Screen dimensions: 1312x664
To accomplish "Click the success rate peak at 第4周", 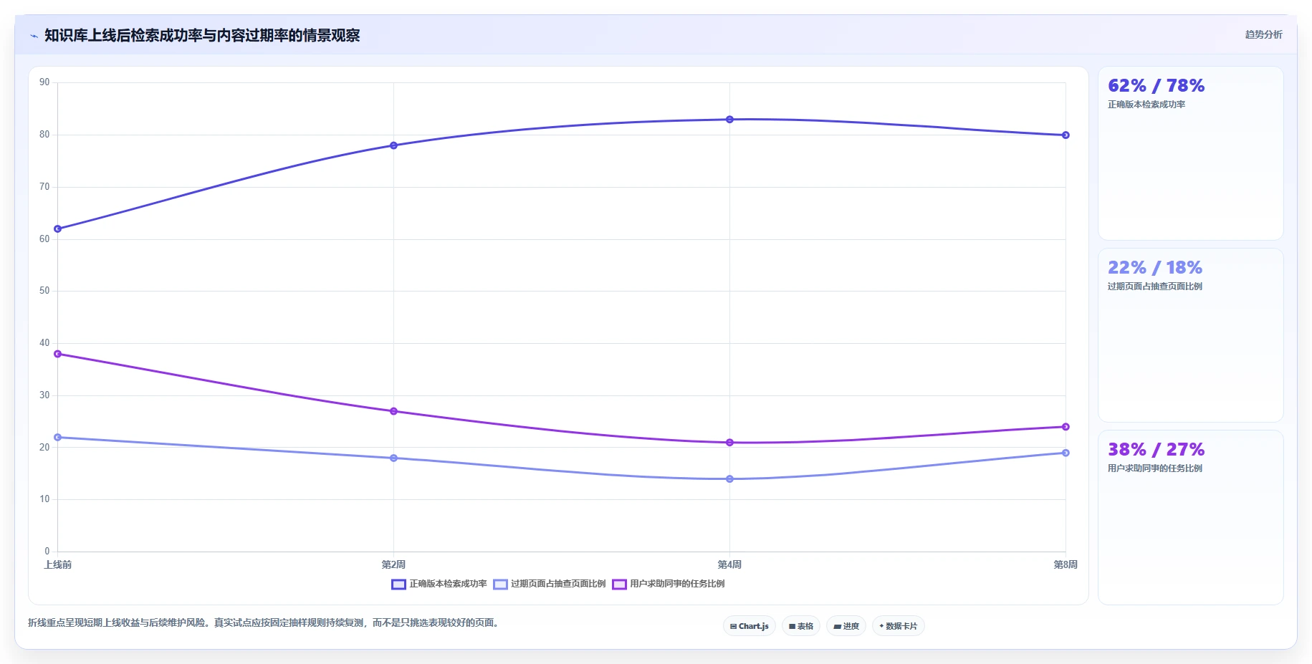I will (x=729, y=120).
